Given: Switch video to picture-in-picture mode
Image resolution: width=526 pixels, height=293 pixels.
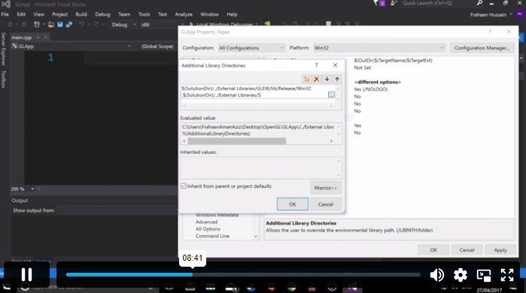Looking at the screenshot, I should coord(484,275).
